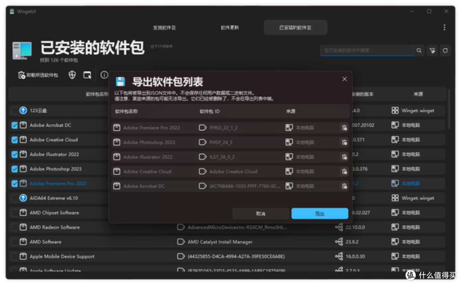Viewport: 461px width, 285px height.
Task: Click the search magnifier icon
Action: click(419, 50)
